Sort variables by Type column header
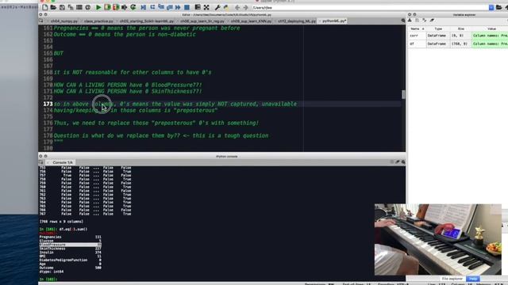Image resolution: width=508 pixels, height=285 pixels. (438, 28)
